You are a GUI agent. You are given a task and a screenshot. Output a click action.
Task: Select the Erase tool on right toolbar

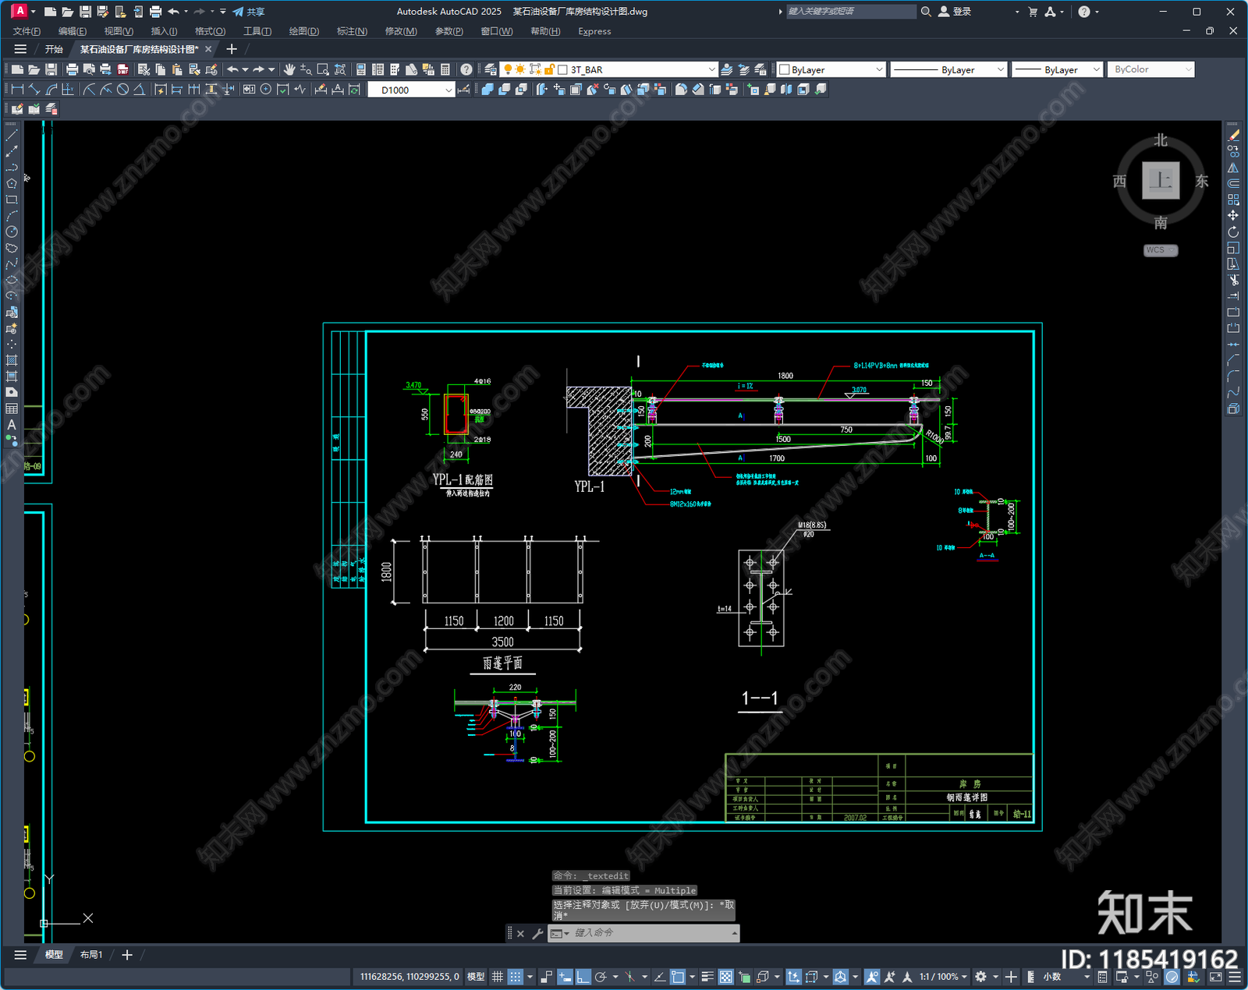[1233, 136]
